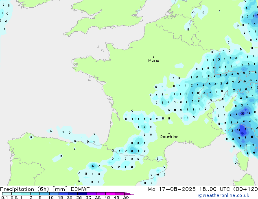Click the legend swatch between 5 and 10
The width and height of the screenshot is (258, 199).
pyautogui.click(x=44, y=194)
